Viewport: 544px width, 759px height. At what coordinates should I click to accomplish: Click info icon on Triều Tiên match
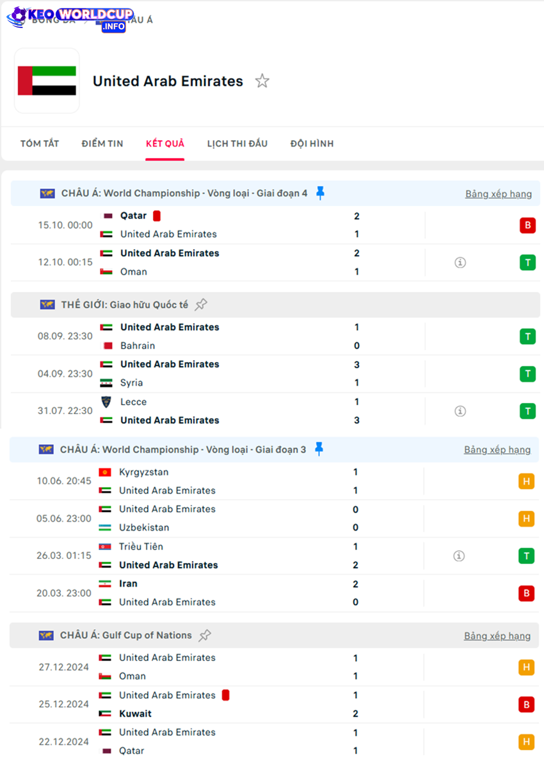pos(459,555)
